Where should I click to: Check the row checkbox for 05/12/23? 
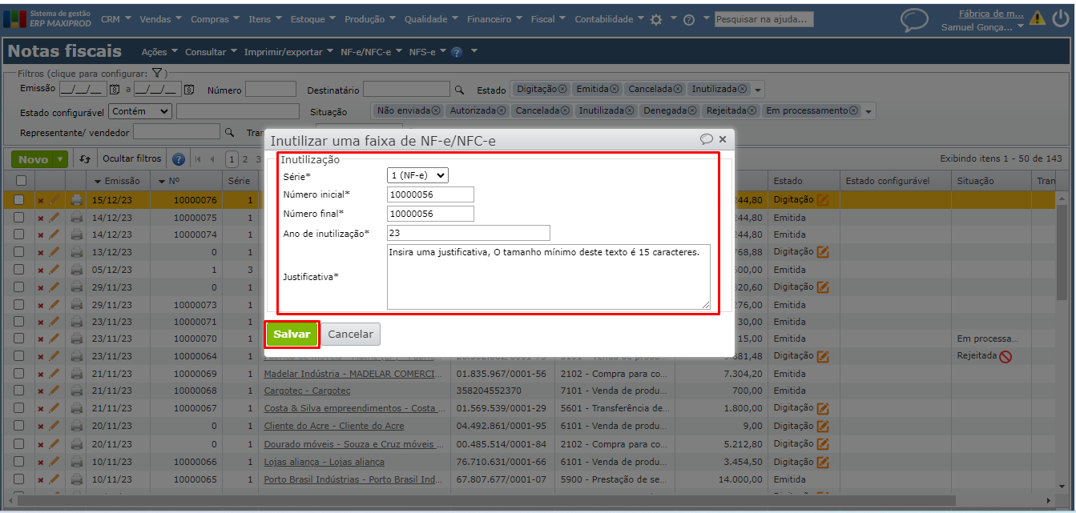(19, 270)
